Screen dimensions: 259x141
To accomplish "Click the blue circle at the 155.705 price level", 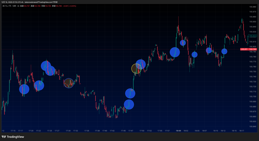I will pyautogui.click(x=130, y=94).
